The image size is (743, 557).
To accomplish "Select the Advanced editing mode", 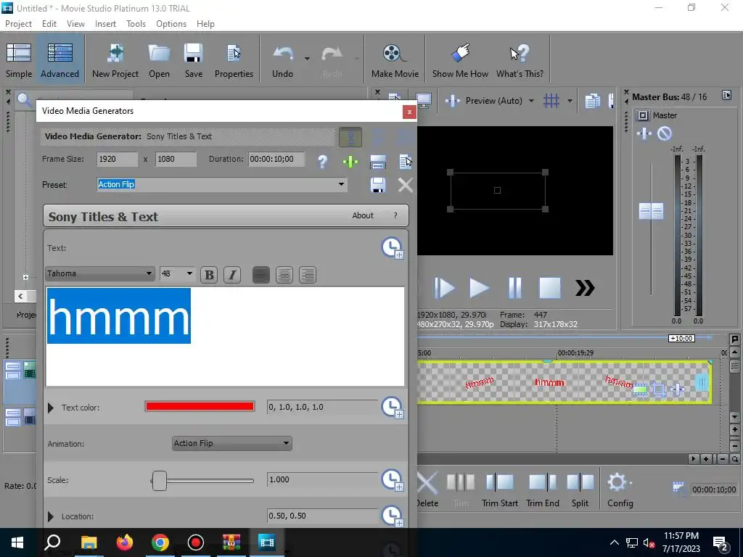I will coord(59,61).
